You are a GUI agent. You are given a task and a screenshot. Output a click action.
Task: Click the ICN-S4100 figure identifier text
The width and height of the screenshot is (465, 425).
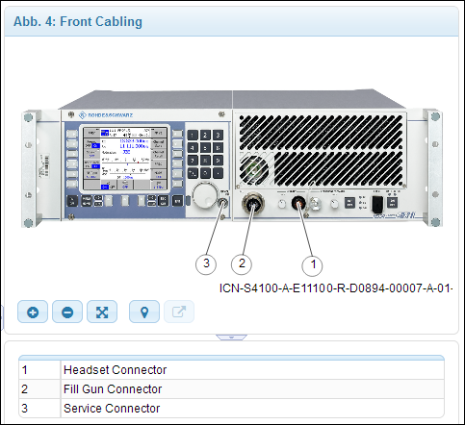coord(336,288)
